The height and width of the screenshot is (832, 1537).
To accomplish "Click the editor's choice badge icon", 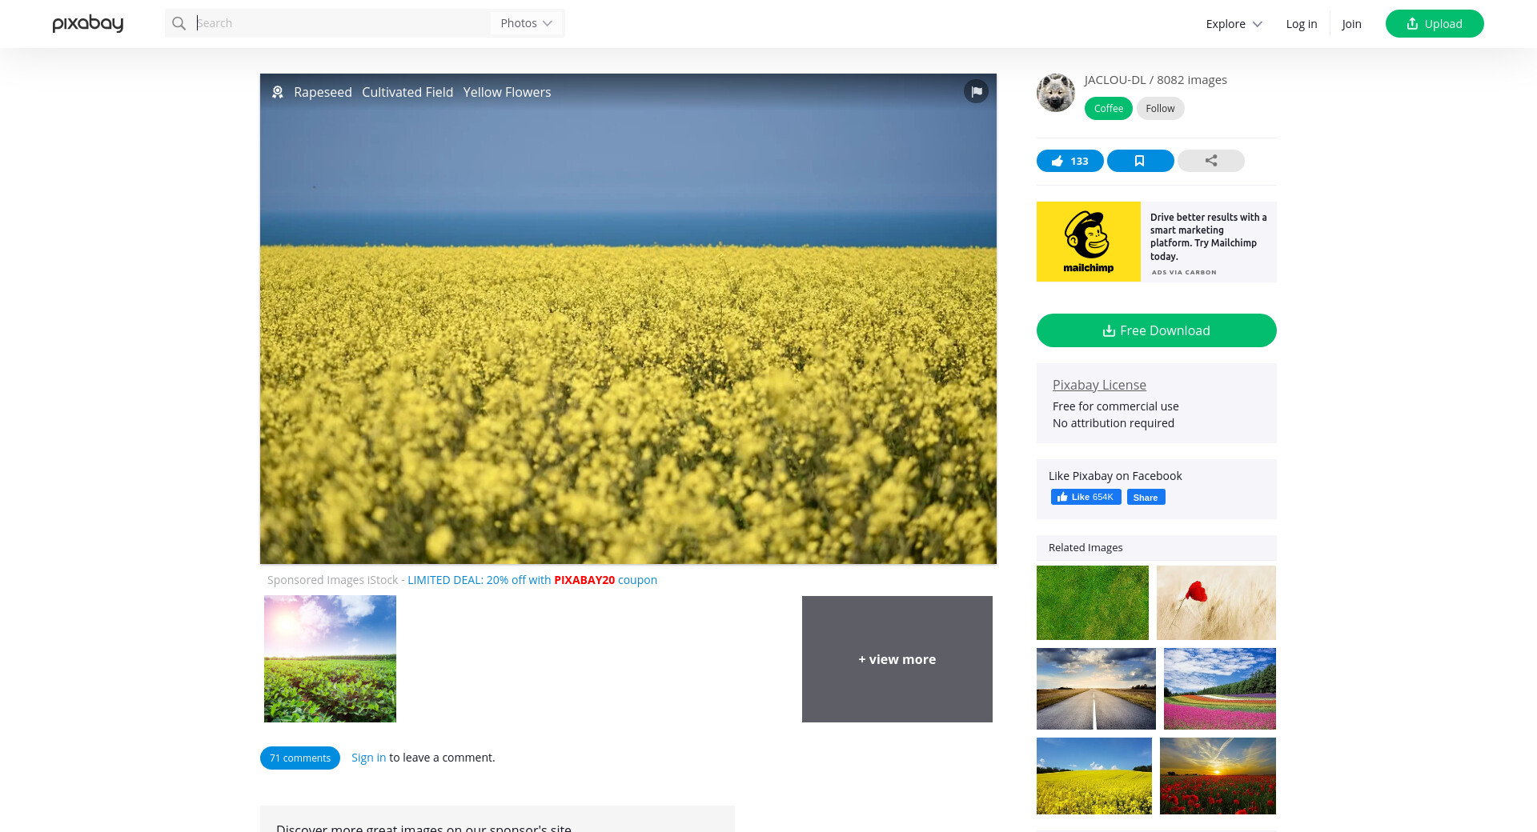I will (x=278, y=92).
